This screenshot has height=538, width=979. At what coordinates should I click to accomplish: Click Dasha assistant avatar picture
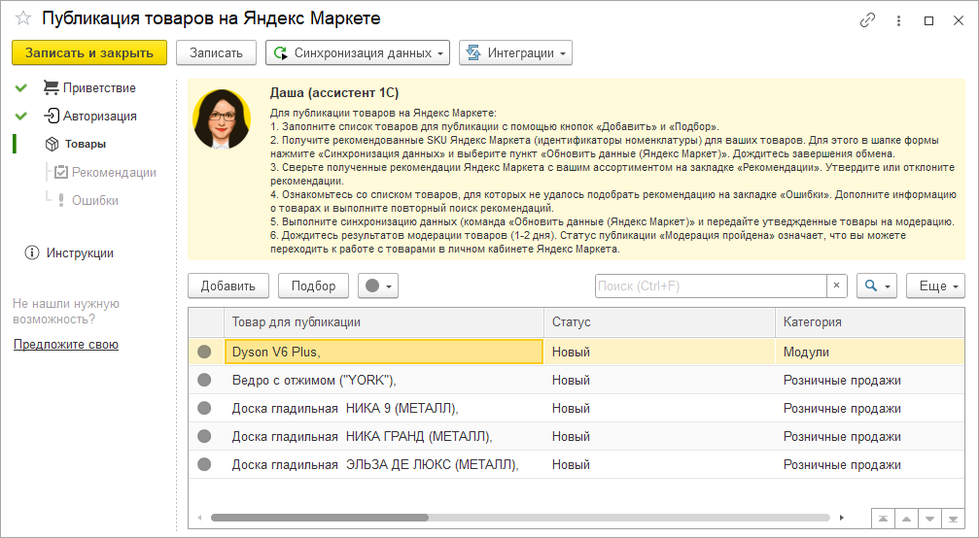click(222, 118)
